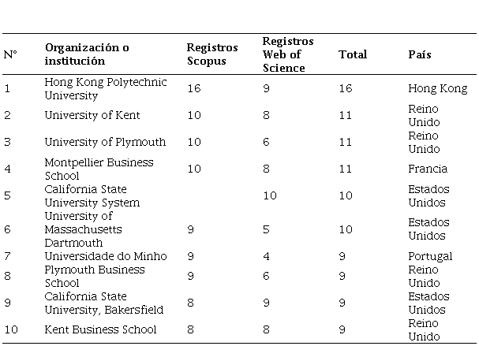The height and width of the screenshot is (346, 479).
Task: Select the "Registros Scopus" column header
Action: [x=207, y=54]
